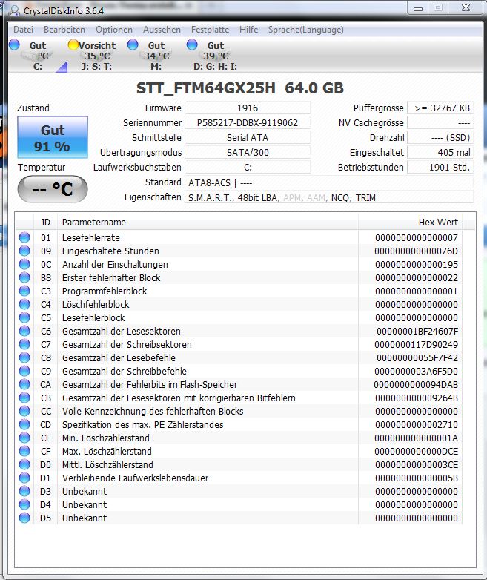
Task: Click the serial number field P585217-DDBX-9119062
Action: 248,123
